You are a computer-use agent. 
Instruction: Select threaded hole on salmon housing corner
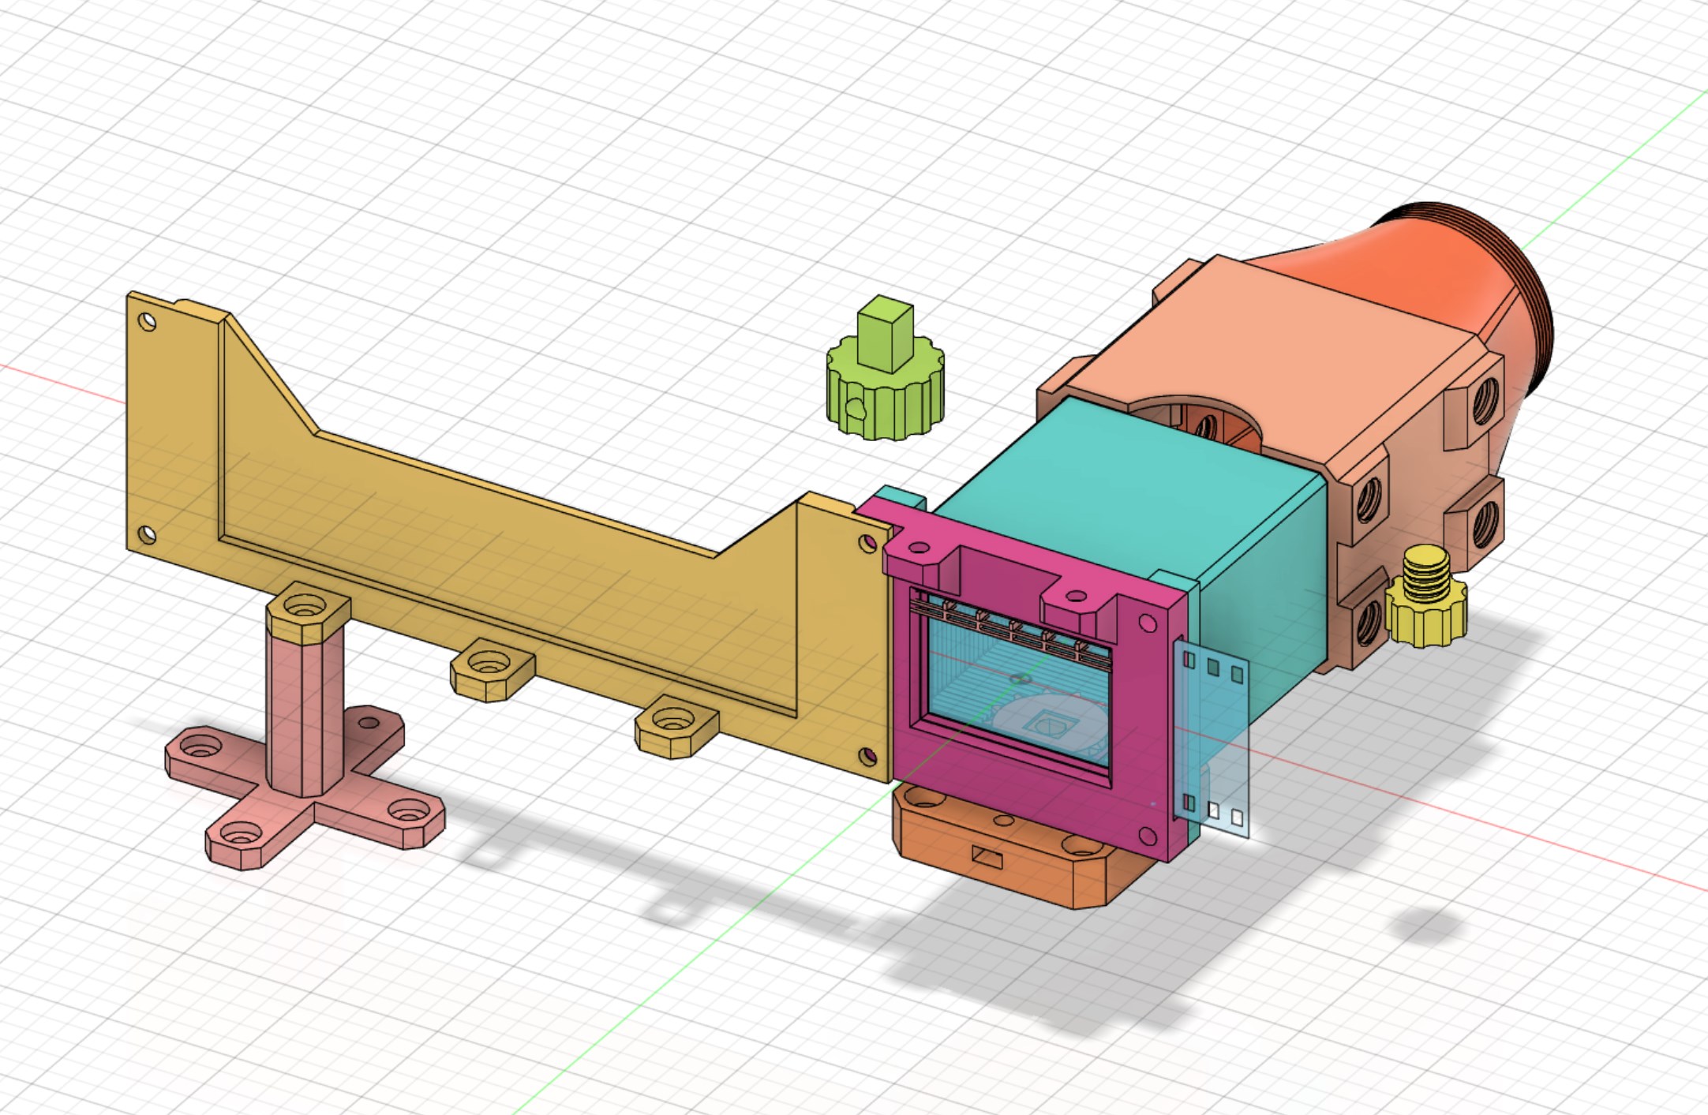(1484, 401)
